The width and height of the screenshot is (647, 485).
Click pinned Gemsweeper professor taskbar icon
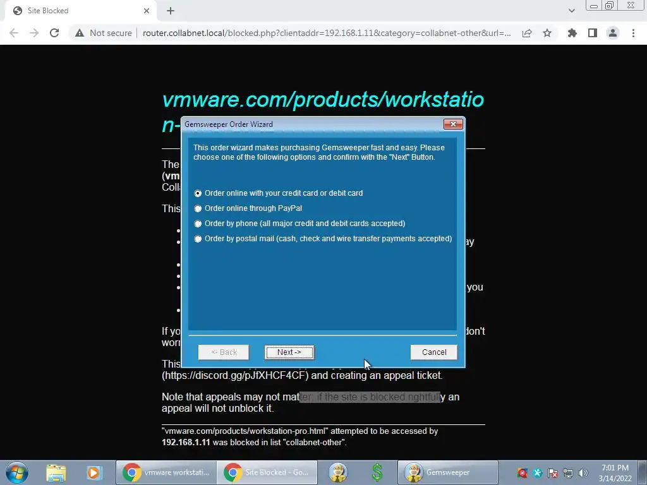point(339,472)
